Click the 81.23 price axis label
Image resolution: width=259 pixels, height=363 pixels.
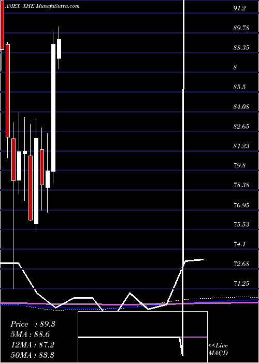pos(241,146)
